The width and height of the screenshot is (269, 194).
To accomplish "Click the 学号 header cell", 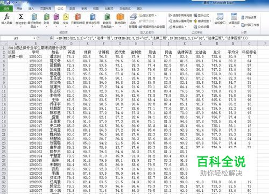I will 36,52.
